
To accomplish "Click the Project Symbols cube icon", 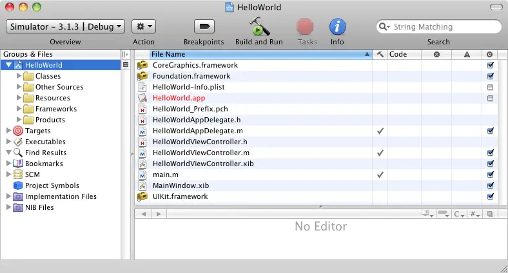I will click(x=18, y=185).
